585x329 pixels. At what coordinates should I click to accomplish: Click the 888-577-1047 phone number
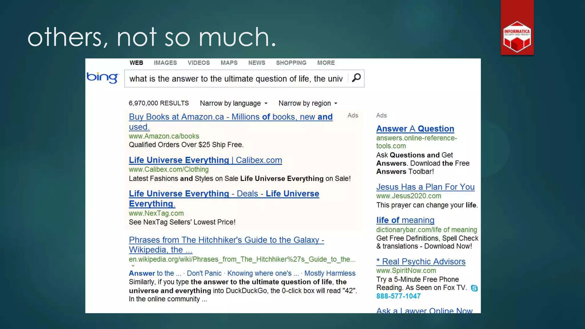398,296
